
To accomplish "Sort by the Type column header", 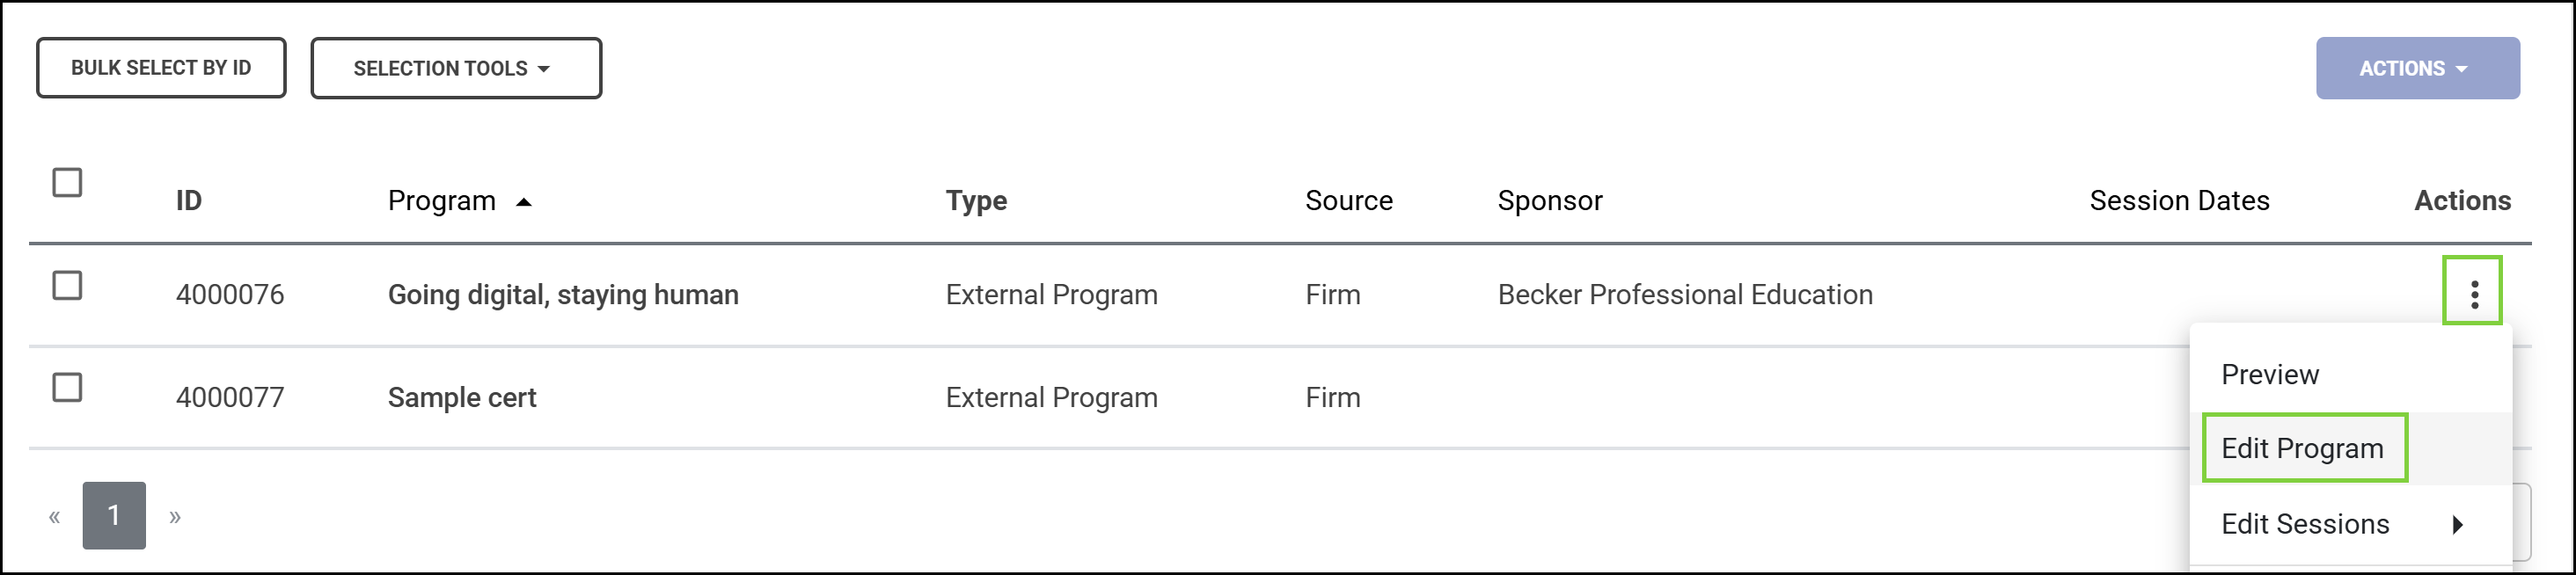I will click(976, 201).
